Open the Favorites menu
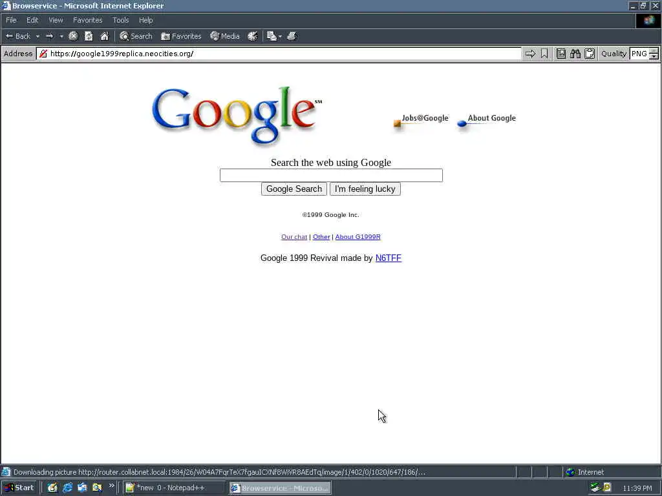 coord(87,20)
